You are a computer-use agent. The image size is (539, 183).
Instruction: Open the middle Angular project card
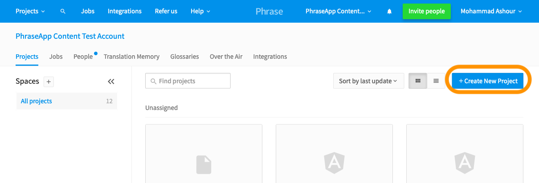click(x=334, y=154)
